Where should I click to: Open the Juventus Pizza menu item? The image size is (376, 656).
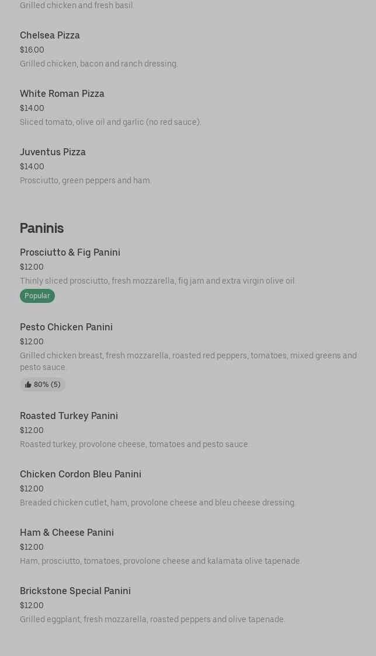click(53, 152)
